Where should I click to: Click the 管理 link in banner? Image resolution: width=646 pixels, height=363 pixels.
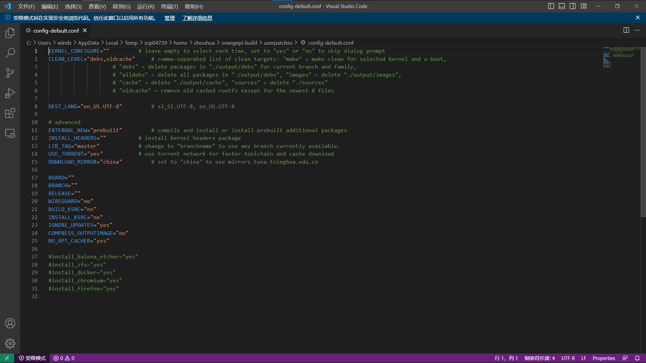[170, 18]
